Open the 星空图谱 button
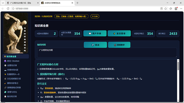The image size is (184, 103). click(119, 33)
